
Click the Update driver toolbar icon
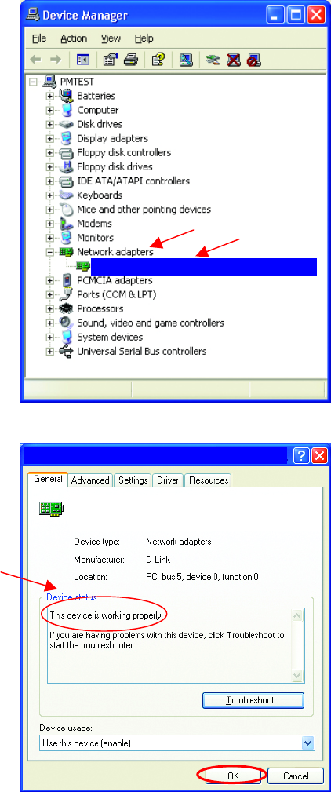point(213,60)
